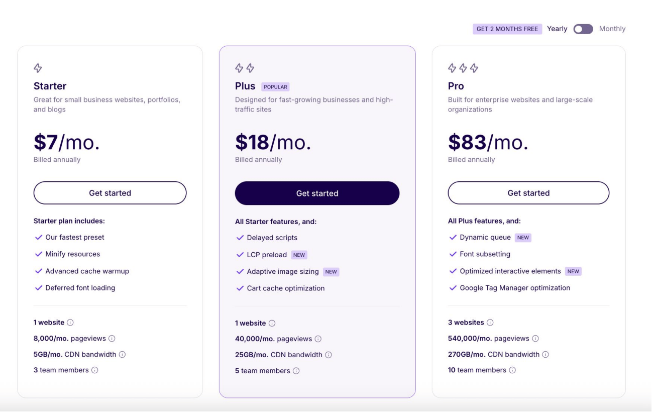Click info icon beside 10 team members
The image size is (654, 420).
512,370
